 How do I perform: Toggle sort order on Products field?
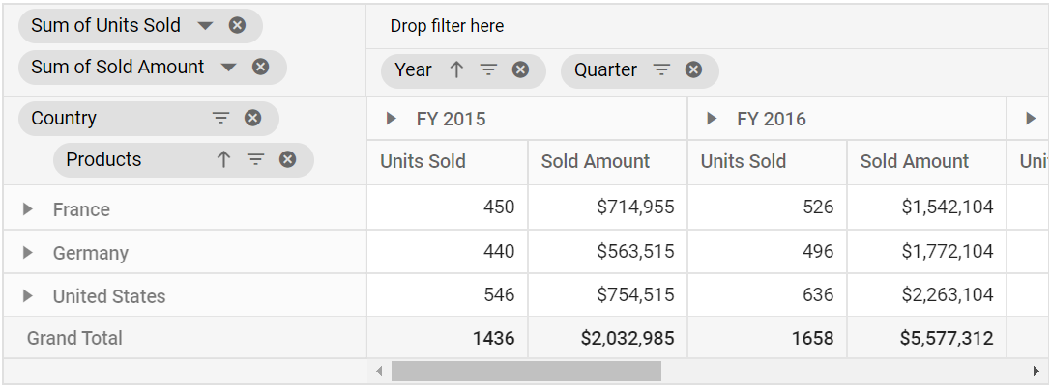223,159
